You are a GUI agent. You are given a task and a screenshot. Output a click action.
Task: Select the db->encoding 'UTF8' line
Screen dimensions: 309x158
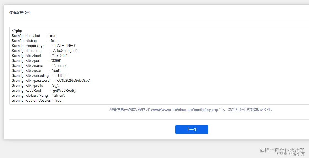coord(40,75)
